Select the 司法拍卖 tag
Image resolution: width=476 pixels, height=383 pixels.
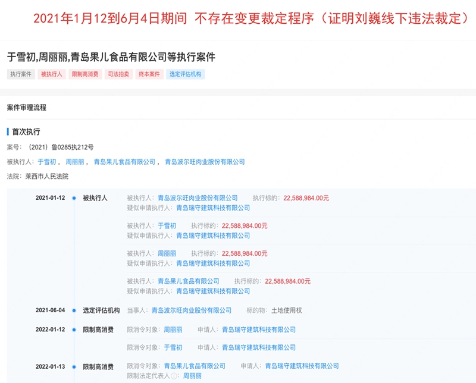[x=118, y=74]
